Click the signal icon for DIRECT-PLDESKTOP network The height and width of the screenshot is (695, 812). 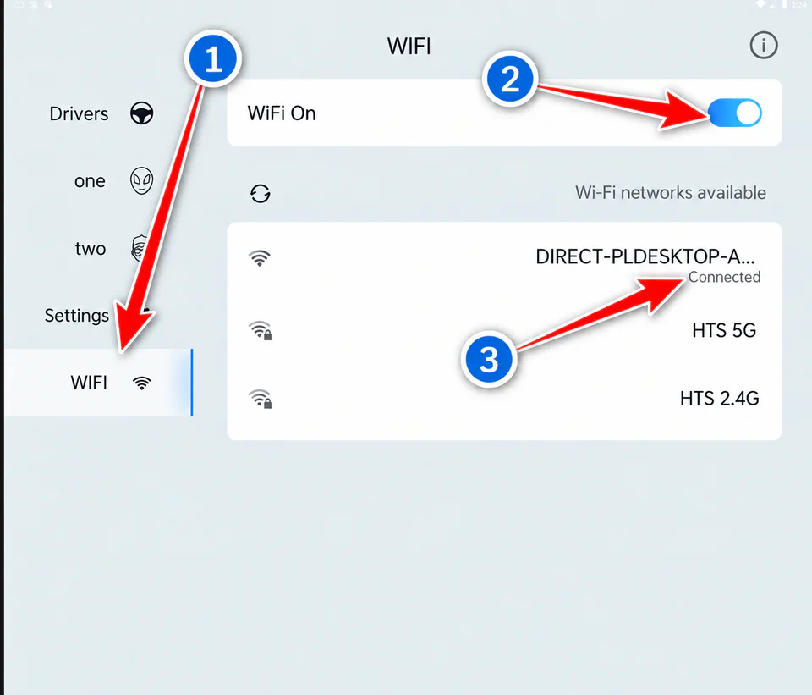260,257
